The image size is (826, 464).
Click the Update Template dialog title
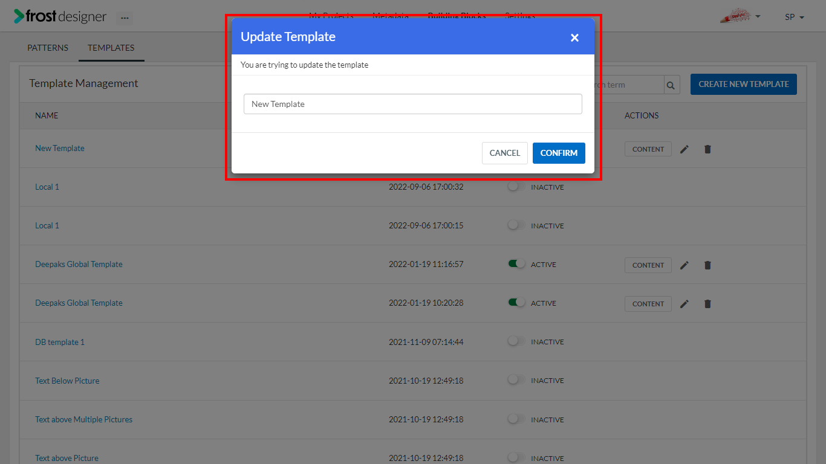coord(288,37)
